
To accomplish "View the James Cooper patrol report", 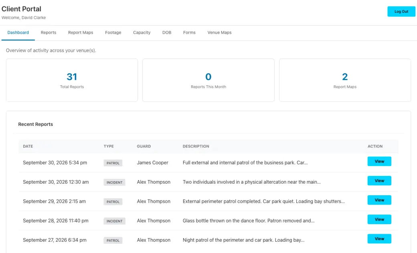I will (x=379, y=161).
